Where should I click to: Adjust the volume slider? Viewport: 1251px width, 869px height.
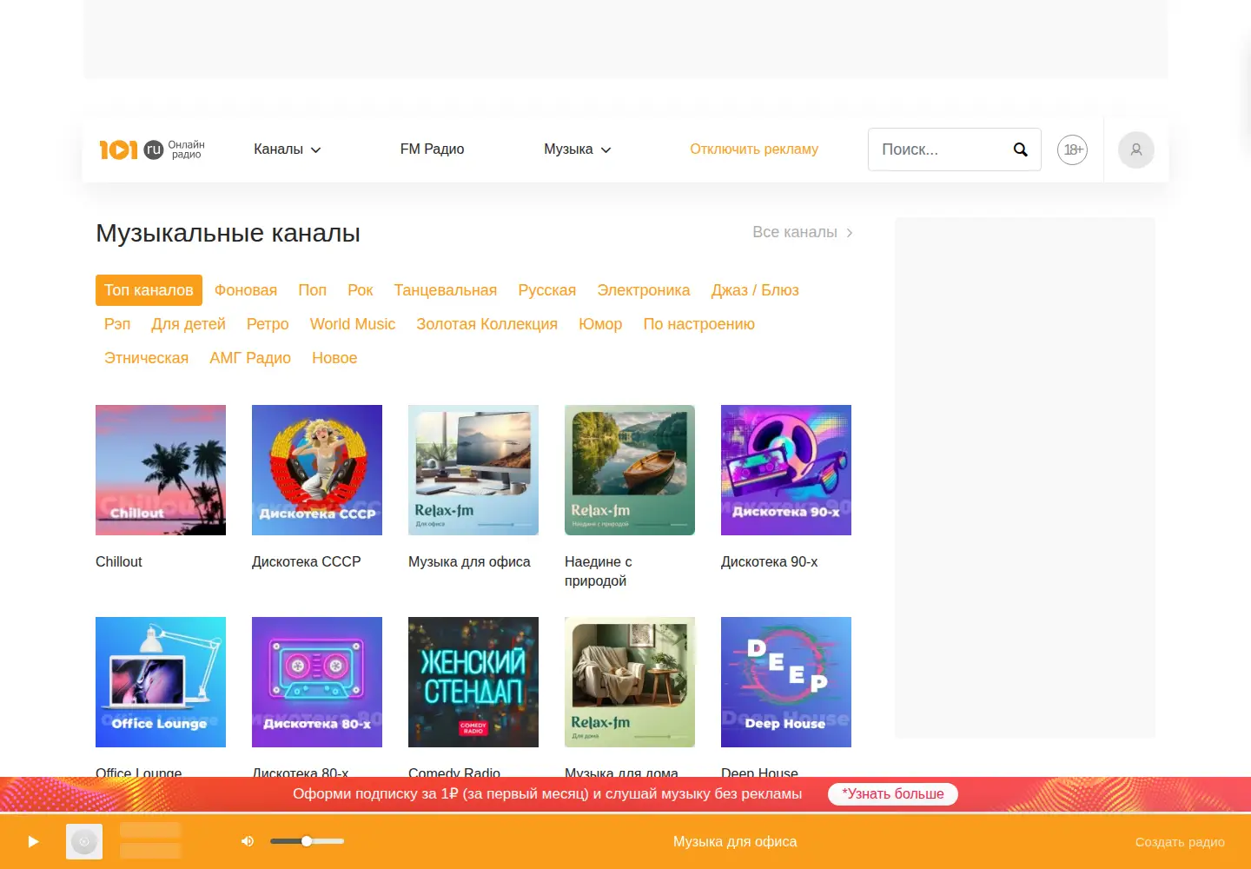tap(307, 841)
